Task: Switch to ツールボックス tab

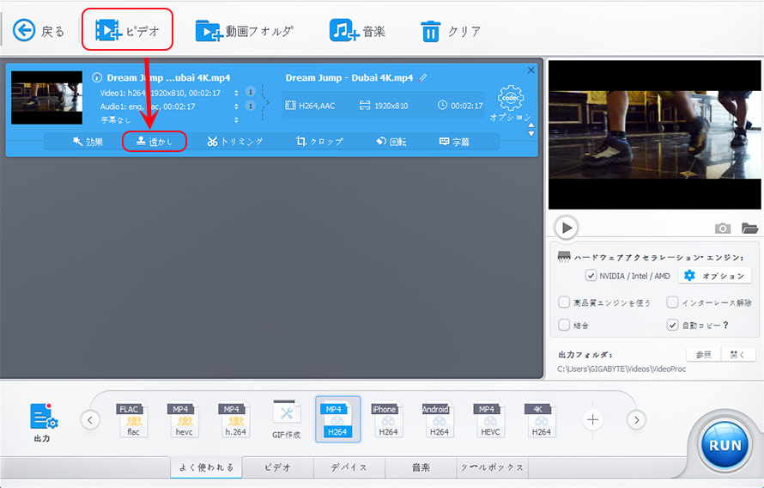Action: pyautogui.click(x=492, y=467)
